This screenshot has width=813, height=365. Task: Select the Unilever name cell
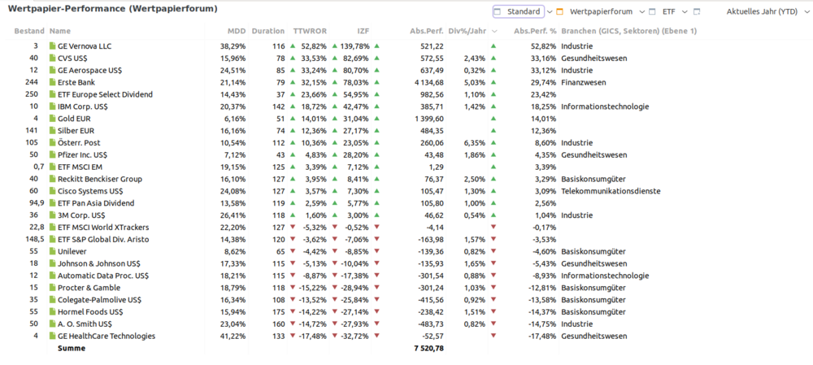pyautogui.click(x=72, y=251)
